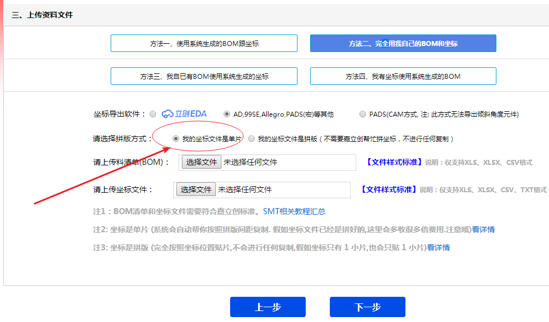This screenshot has height=322, width=549.
Task: Select 我的坐标文件是拼版 radio button
Action: 251,139
